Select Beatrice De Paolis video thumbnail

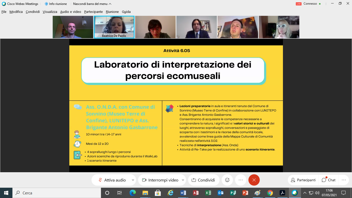point(114,27)
